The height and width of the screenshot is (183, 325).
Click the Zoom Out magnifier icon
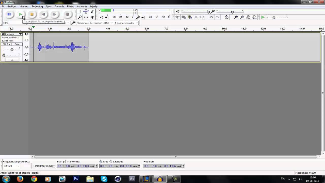pyautogui.click(x=242, y=17)
